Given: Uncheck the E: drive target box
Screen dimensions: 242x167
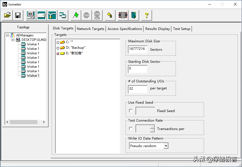Looking at the screenshot, I should 58,54.
